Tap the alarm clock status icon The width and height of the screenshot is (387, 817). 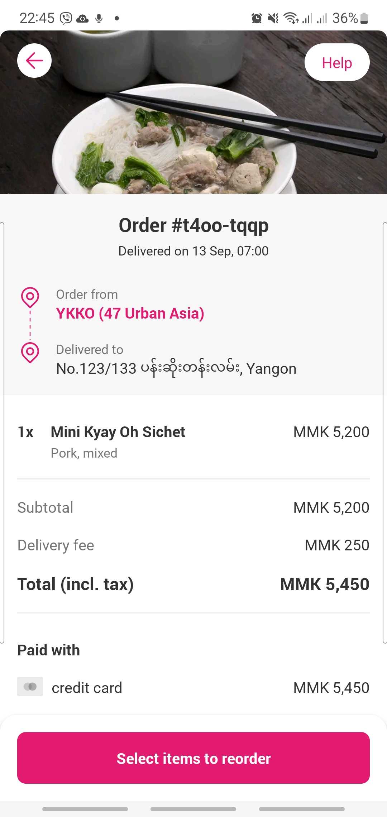click(x=257, y=18)
